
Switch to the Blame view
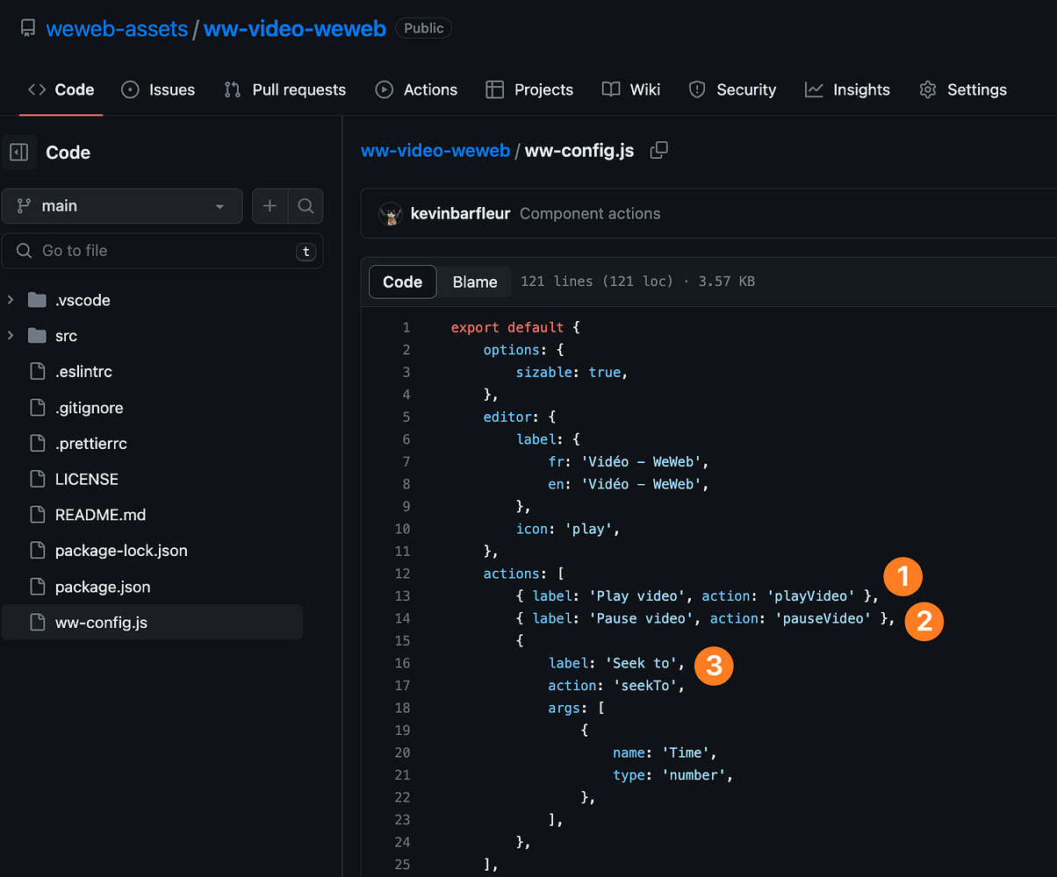point(474,282)
